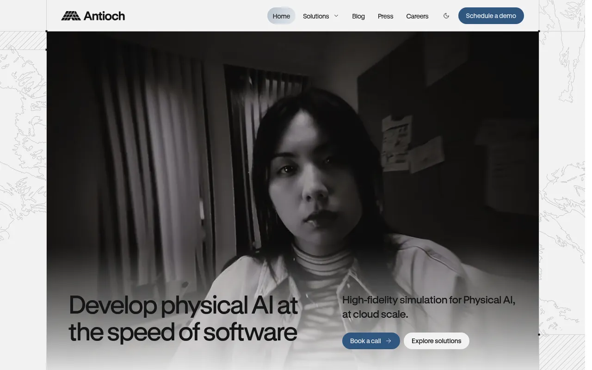Click the Book a call button
Image resolution: width=592 pixels, height=370 pixels.
(x=371, y=341)
